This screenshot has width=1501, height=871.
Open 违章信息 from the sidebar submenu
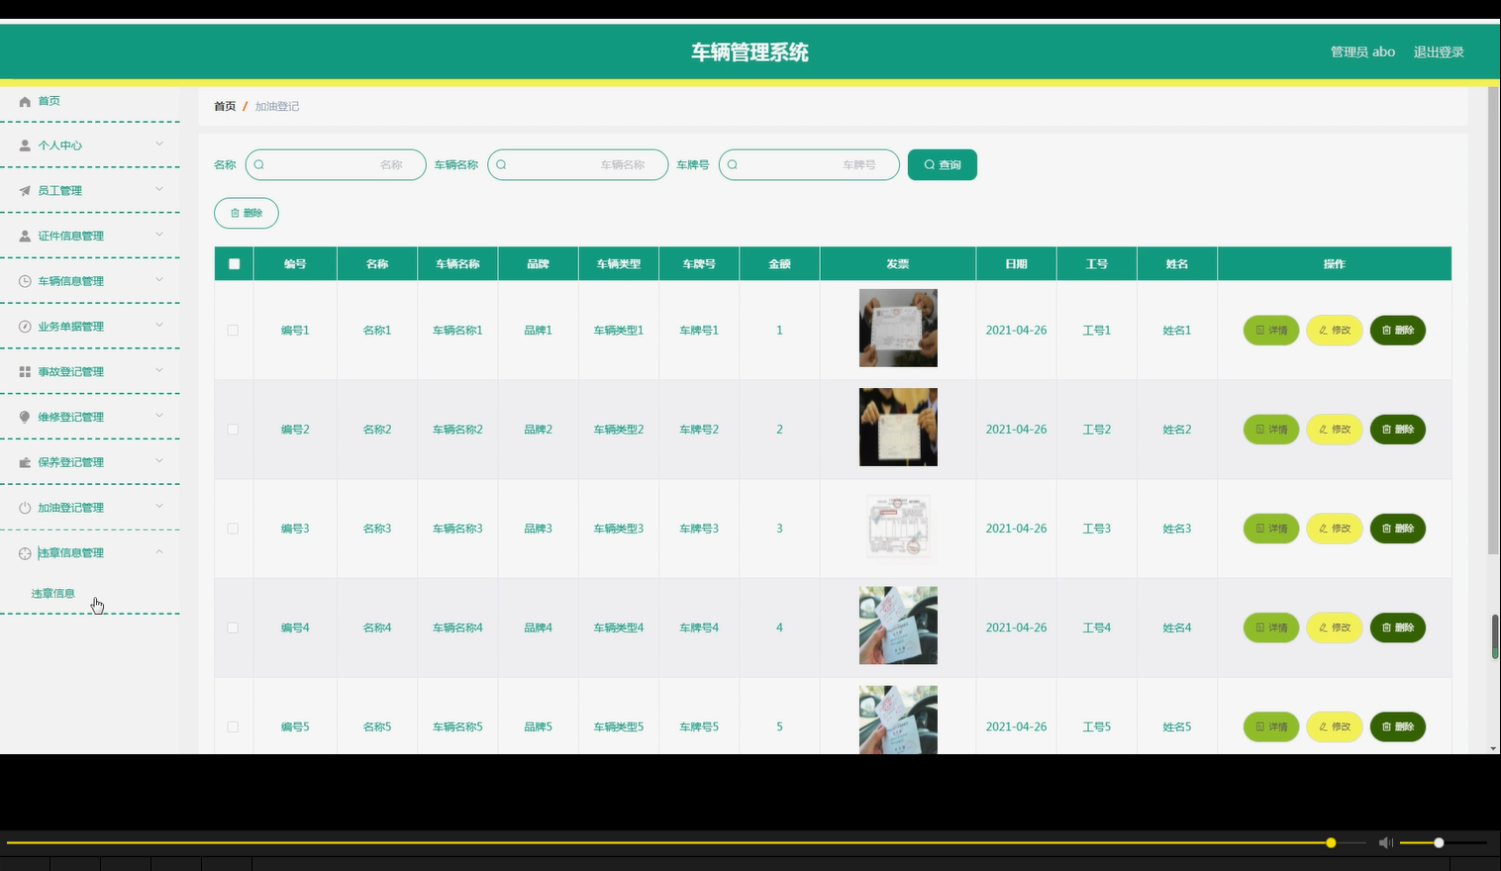coord(52,593)
